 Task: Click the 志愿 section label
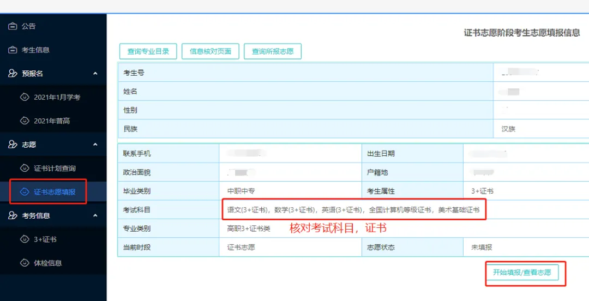tap(29, 145)
